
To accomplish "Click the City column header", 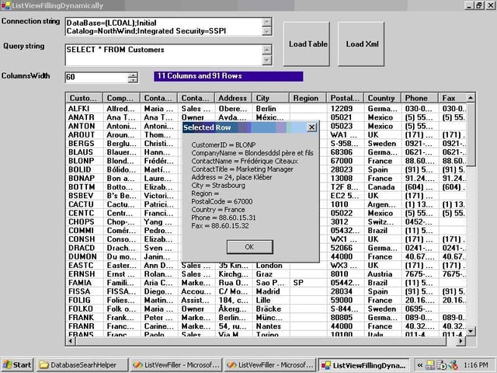I will [270, 98].
